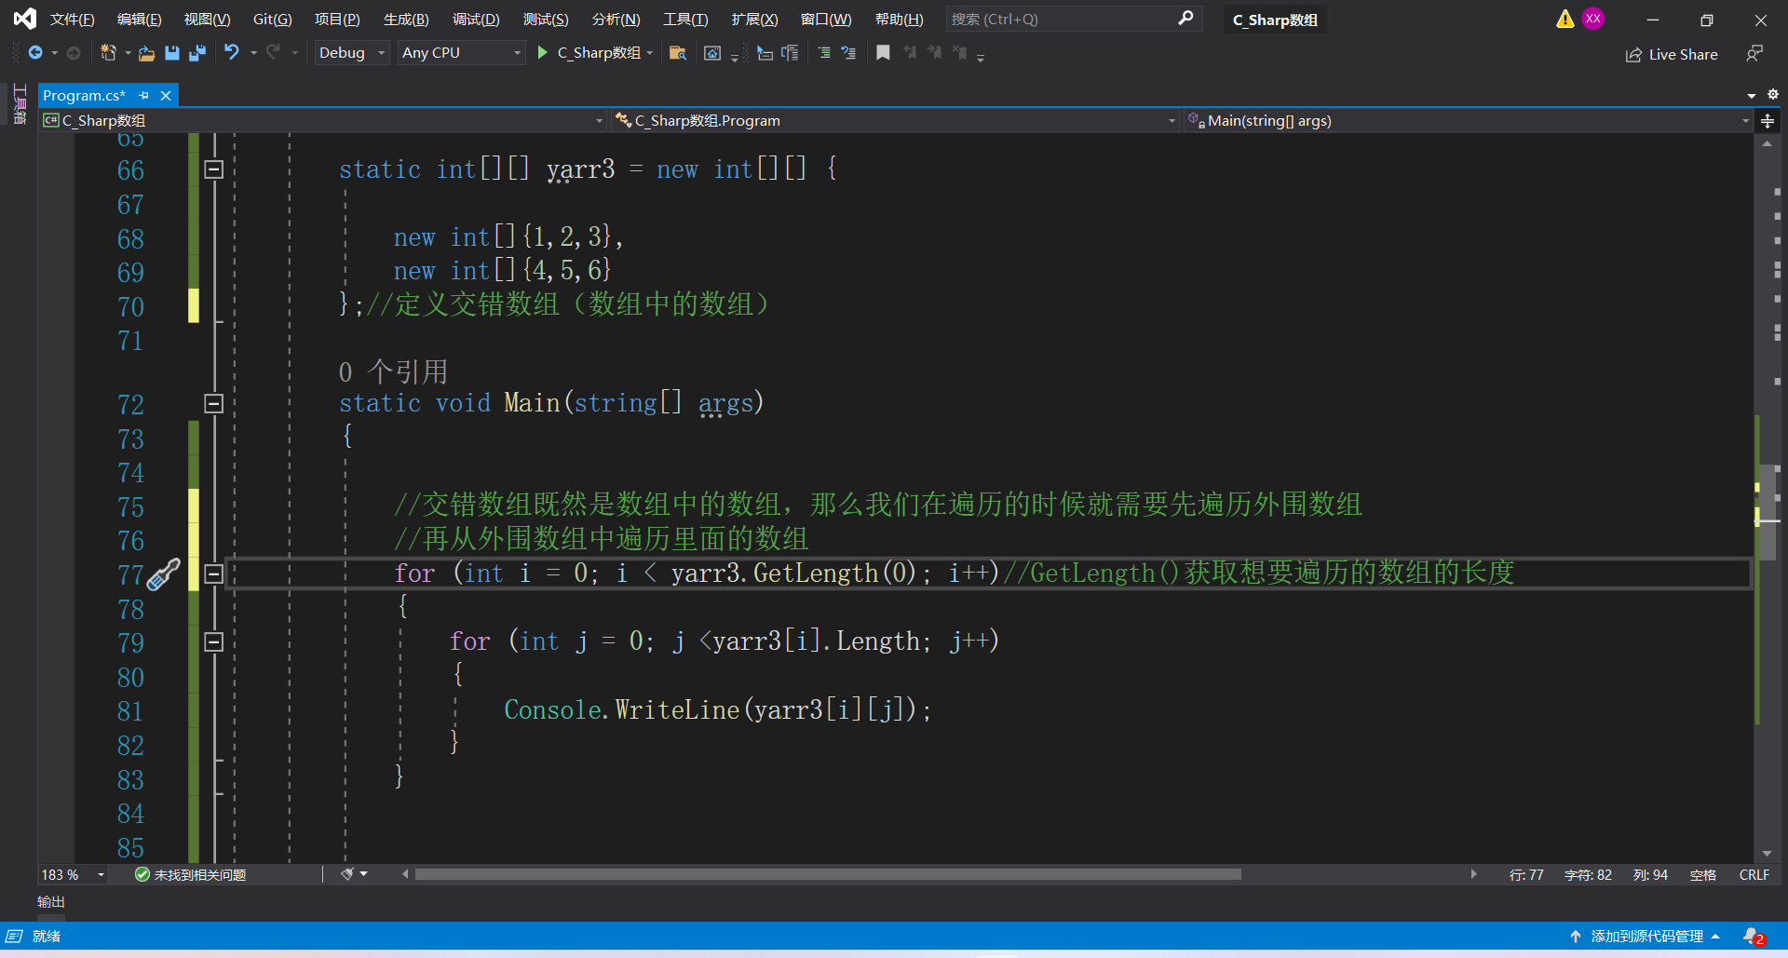Collapse the Main method at line 72
The height and width of the screenshot is (958, 1788).
(x=213, y=404)
